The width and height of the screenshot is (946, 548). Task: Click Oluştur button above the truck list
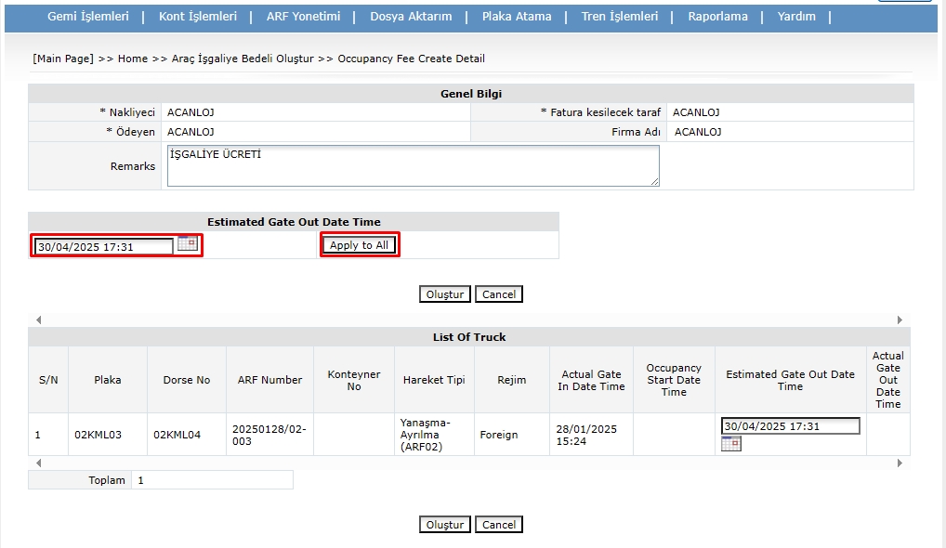(444, 294)
